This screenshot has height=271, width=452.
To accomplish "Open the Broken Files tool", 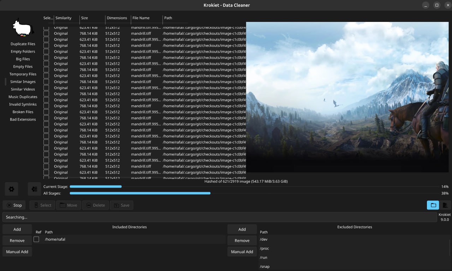I will [x=23, y=112].
